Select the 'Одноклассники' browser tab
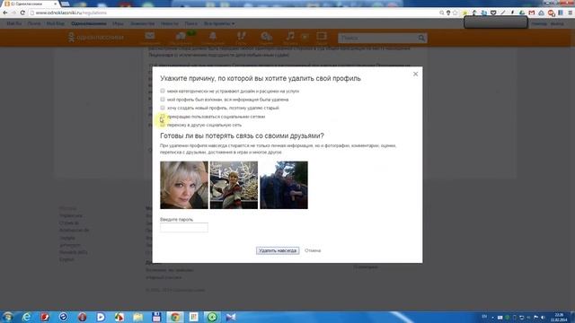The height and width of the screenshot is (323, 575). 30,4
